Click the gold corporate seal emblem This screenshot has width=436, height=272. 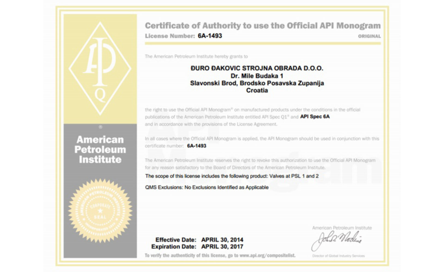pyautogui.click(x=100, y=211)
